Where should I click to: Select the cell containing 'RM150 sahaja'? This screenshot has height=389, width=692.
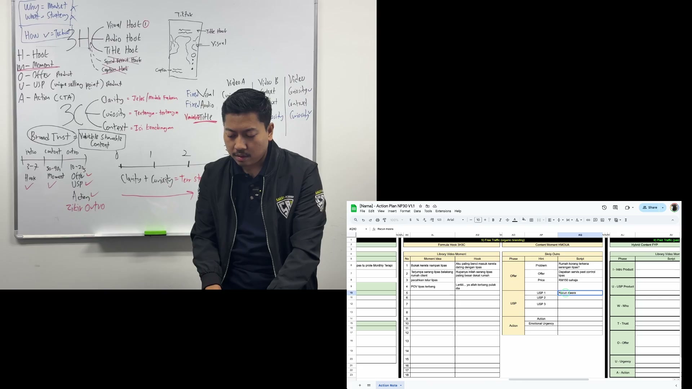[x=580, y=280]
